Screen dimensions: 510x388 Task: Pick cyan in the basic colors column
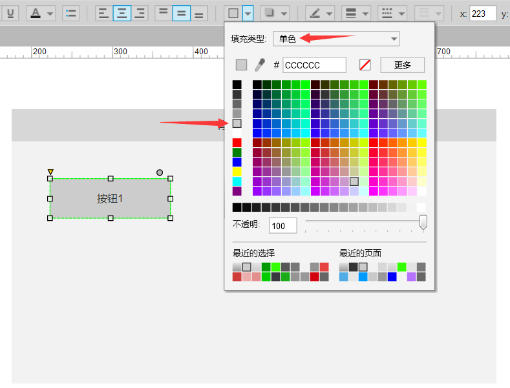[237, 181]
